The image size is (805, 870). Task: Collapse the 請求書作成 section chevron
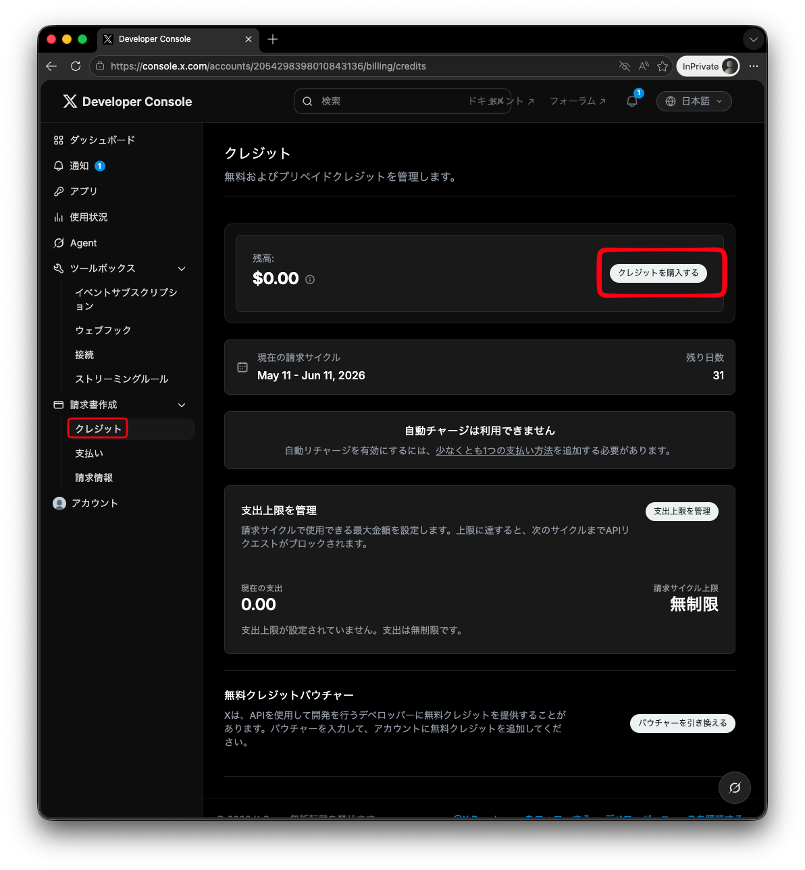(x=182, y=405)
